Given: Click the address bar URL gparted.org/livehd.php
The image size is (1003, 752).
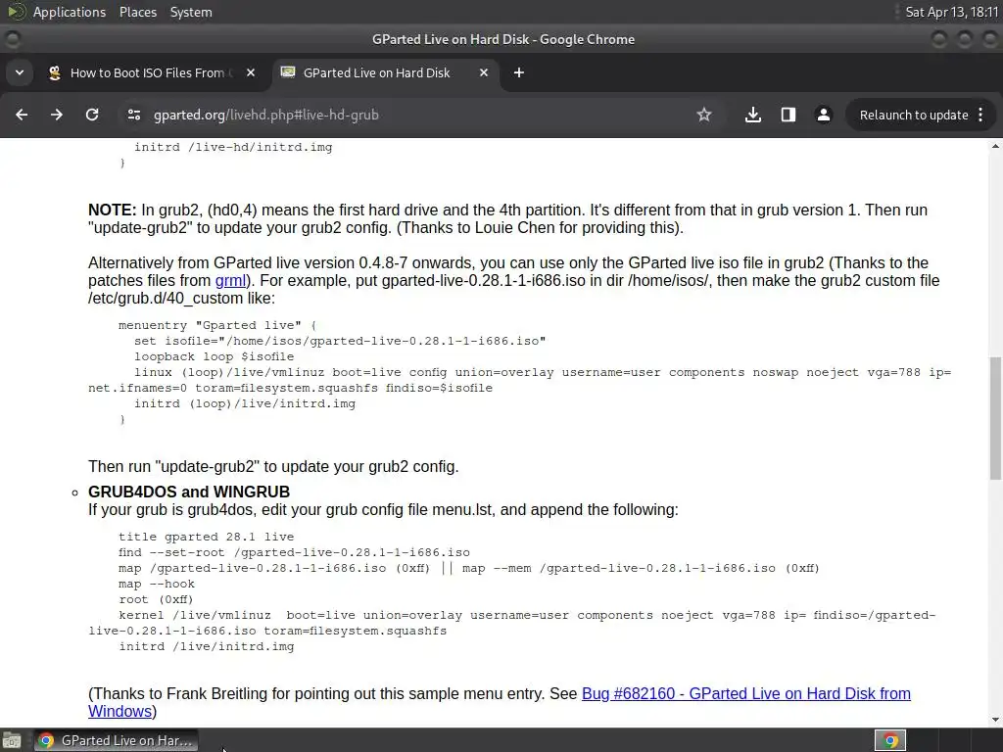Looking at the screenshot, I should point(266,116).
